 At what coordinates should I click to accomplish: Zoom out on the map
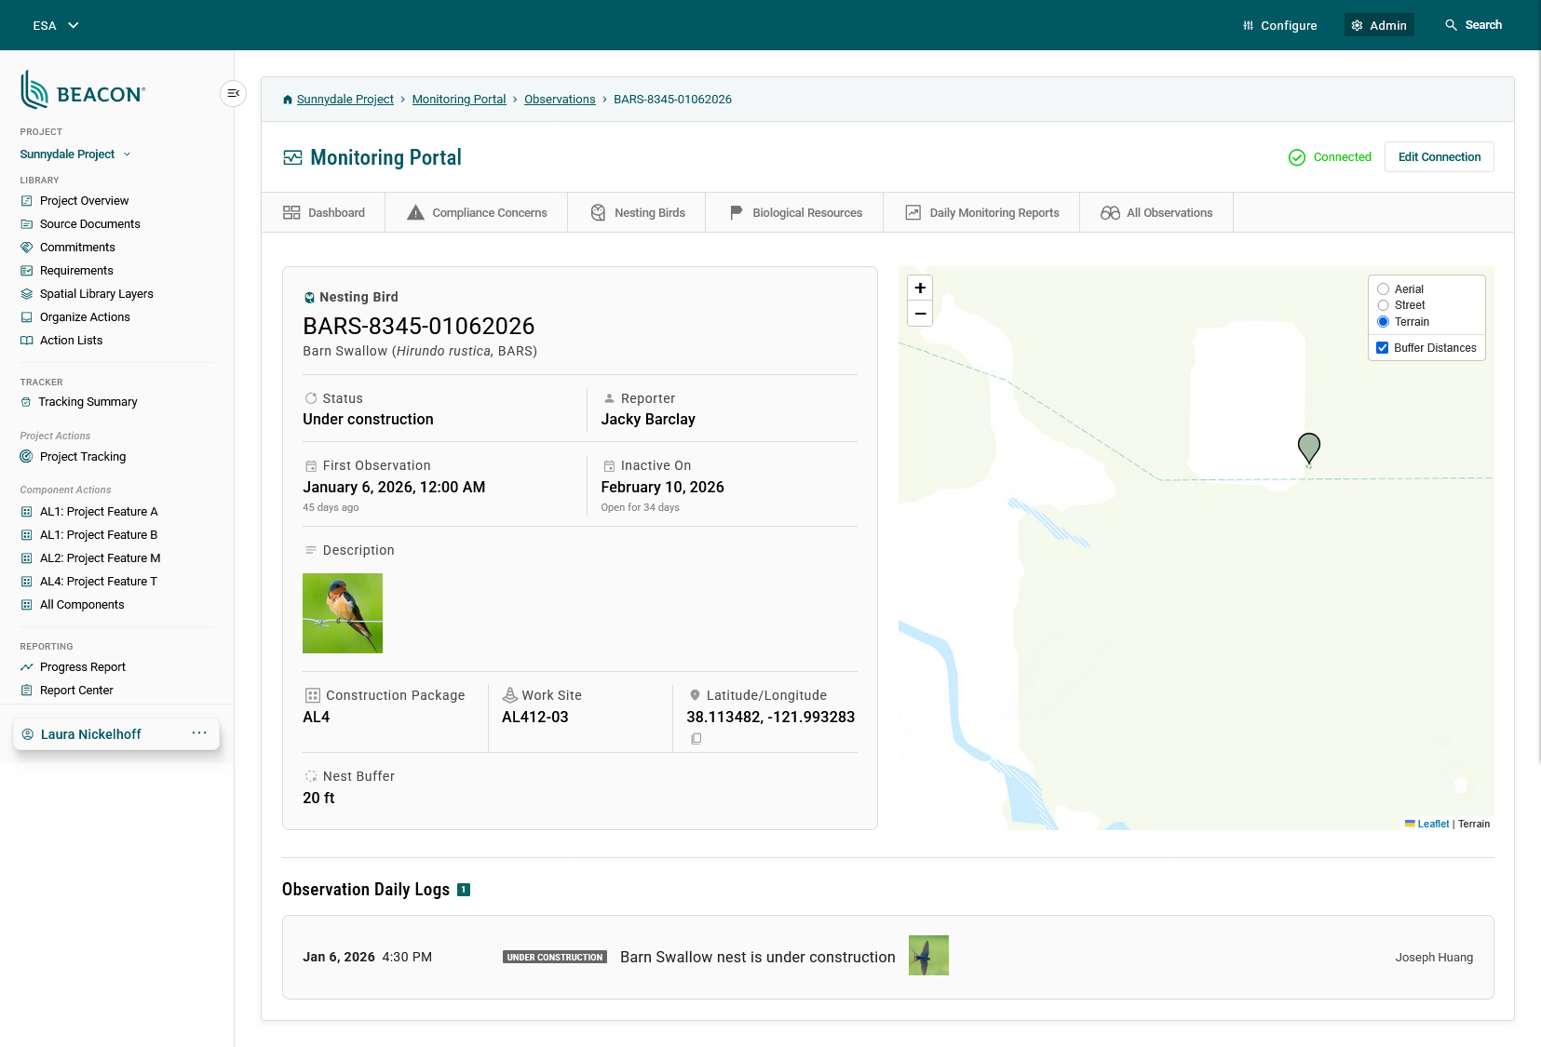tap(920, 314)
